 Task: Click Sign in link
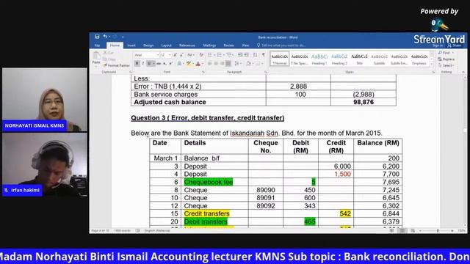pyautogui.click(x=438, y=45)
